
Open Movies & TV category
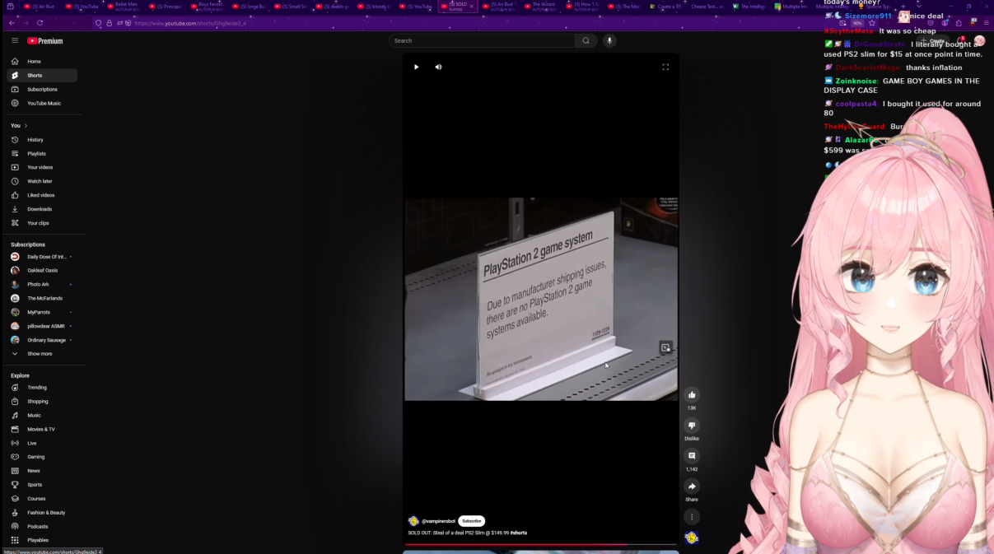[x=42, y=430]
